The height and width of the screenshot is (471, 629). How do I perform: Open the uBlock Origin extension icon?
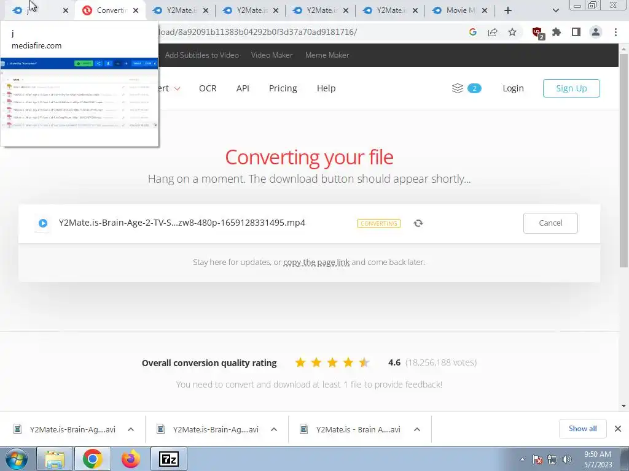click(537, 33)
